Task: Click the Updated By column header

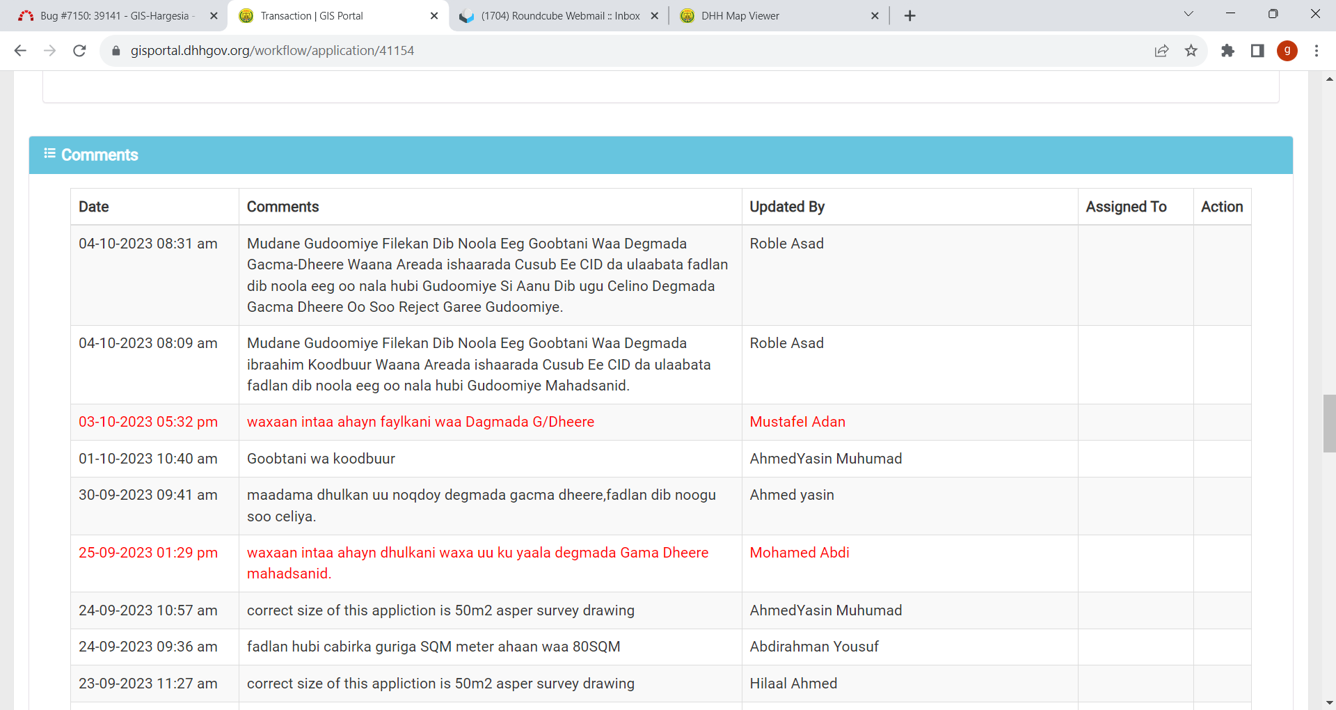Action: coord(787,207)
